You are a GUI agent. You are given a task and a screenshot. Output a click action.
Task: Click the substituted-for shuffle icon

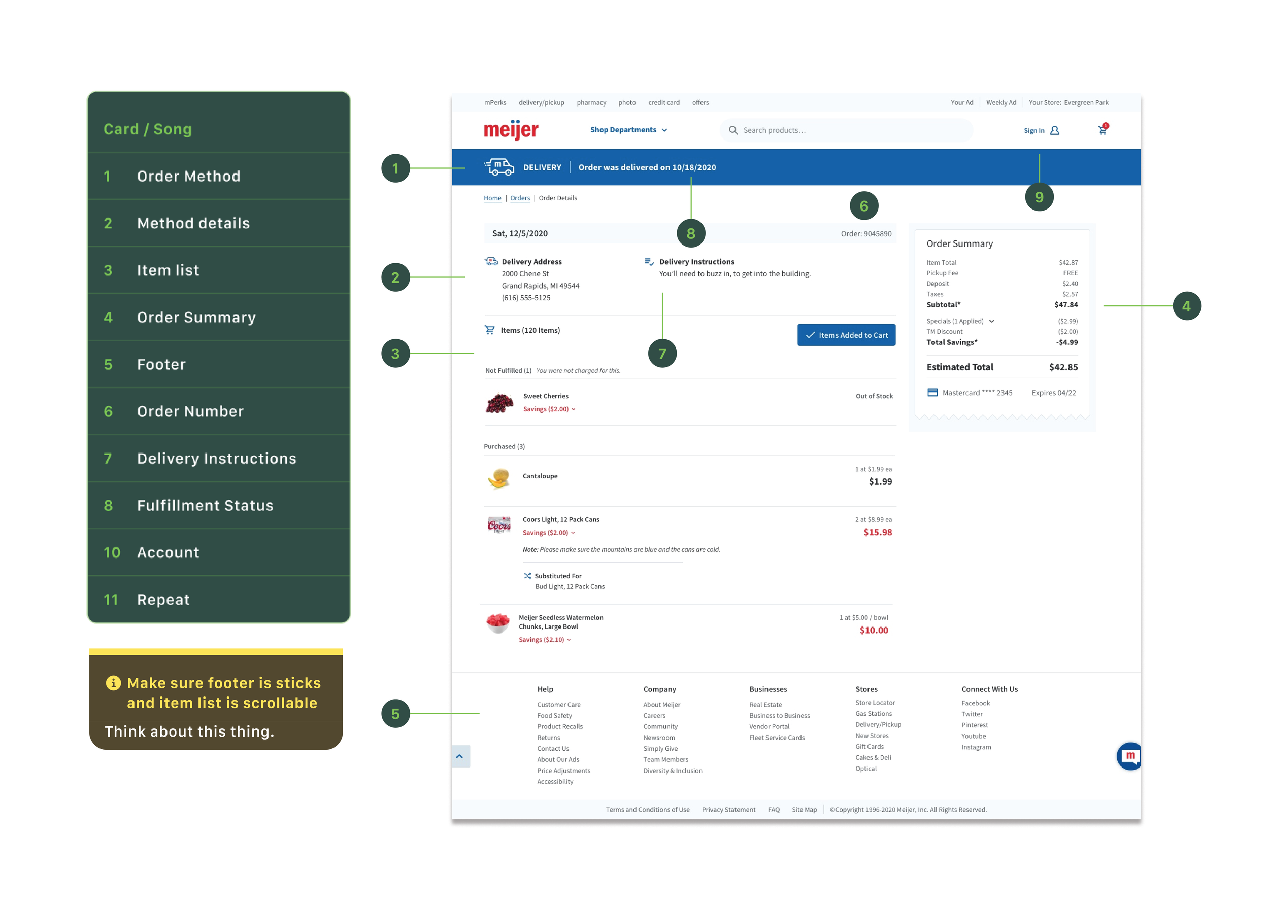point(527,576)
